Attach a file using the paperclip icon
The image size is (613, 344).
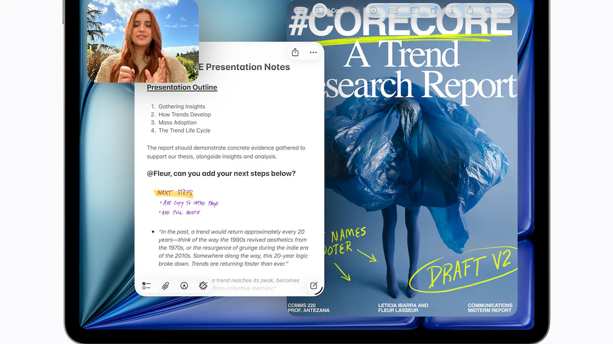click(165, 286)
